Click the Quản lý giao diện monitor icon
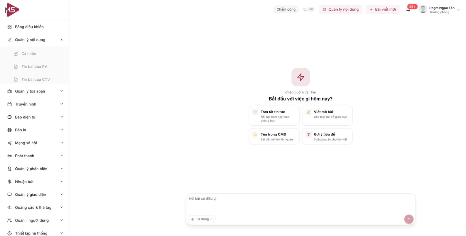 point(9,194)
